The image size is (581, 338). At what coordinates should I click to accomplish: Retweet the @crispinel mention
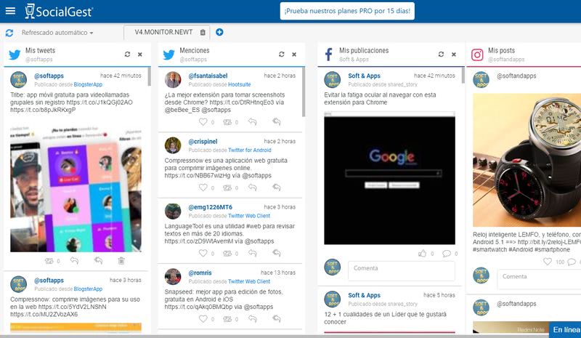click(227, 188)
